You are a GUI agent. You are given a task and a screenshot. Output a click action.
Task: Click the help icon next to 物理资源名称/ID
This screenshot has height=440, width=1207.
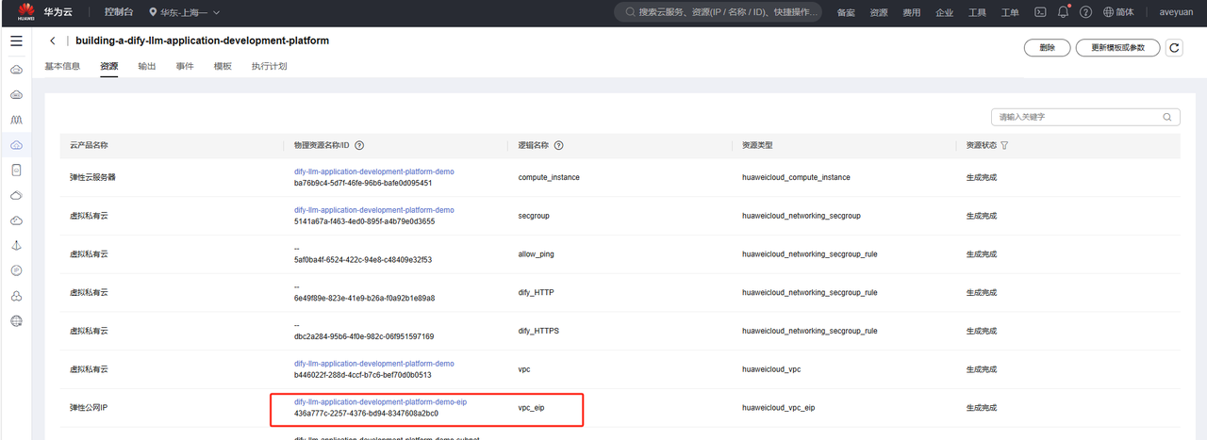coord(359,146)
